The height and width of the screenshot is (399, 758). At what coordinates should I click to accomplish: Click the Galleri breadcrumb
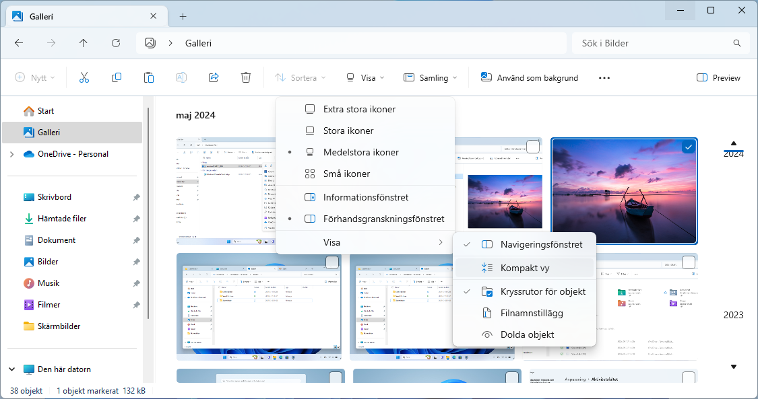tap(198, 43)
